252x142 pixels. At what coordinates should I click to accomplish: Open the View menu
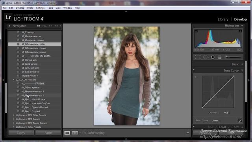coord(58,8)
